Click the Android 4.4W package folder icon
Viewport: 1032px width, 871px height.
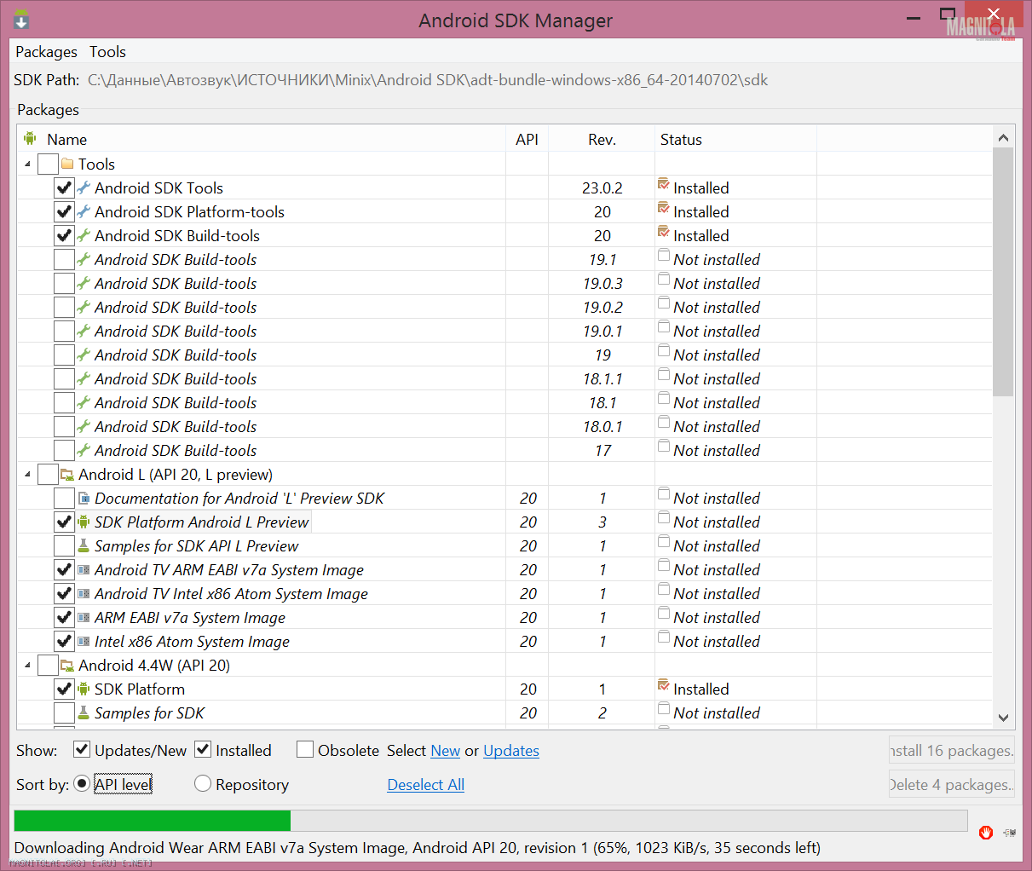coord(67,665)
